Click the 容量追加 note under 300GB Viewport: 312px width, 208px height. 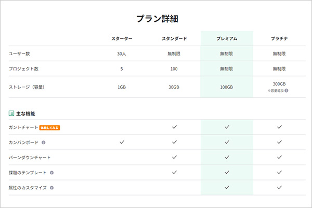(x=276, y=91)
